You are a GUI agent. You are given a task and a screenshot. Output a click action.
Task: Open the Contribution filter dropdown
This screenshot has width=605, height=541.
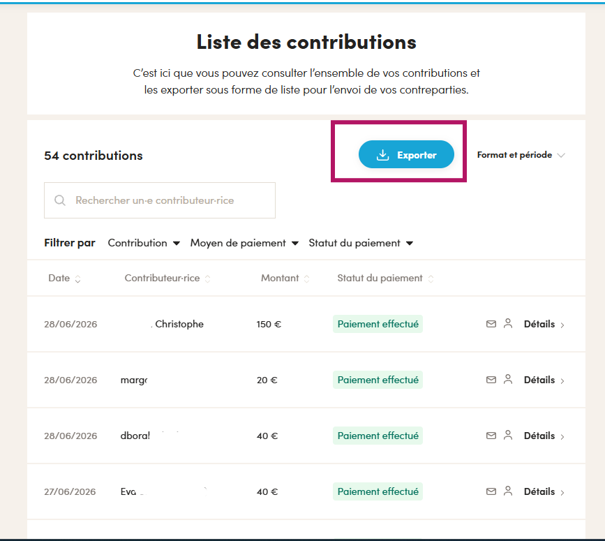pyautogui.click(x=144, y=243)
